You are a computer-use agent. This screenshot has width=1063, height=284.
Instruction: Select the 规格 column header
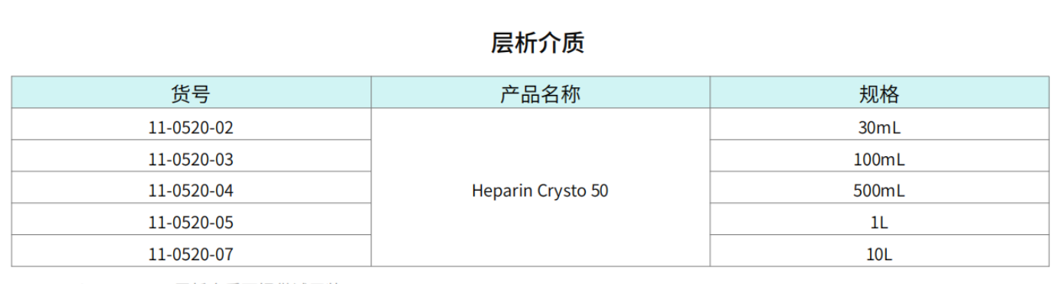pos(879,93)
